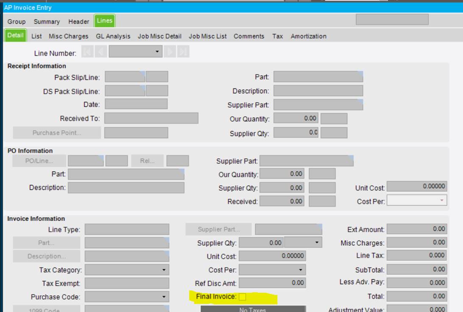Click the Rel... button
Image resolution: width=463 pixels, height=312 pixels.
pos(148,161)
